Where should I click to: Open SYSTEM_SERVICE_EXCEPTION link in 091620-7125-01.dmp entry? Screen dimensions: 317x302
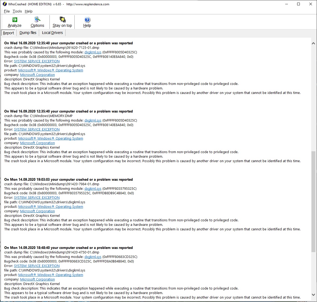click(x=37, y=61)
